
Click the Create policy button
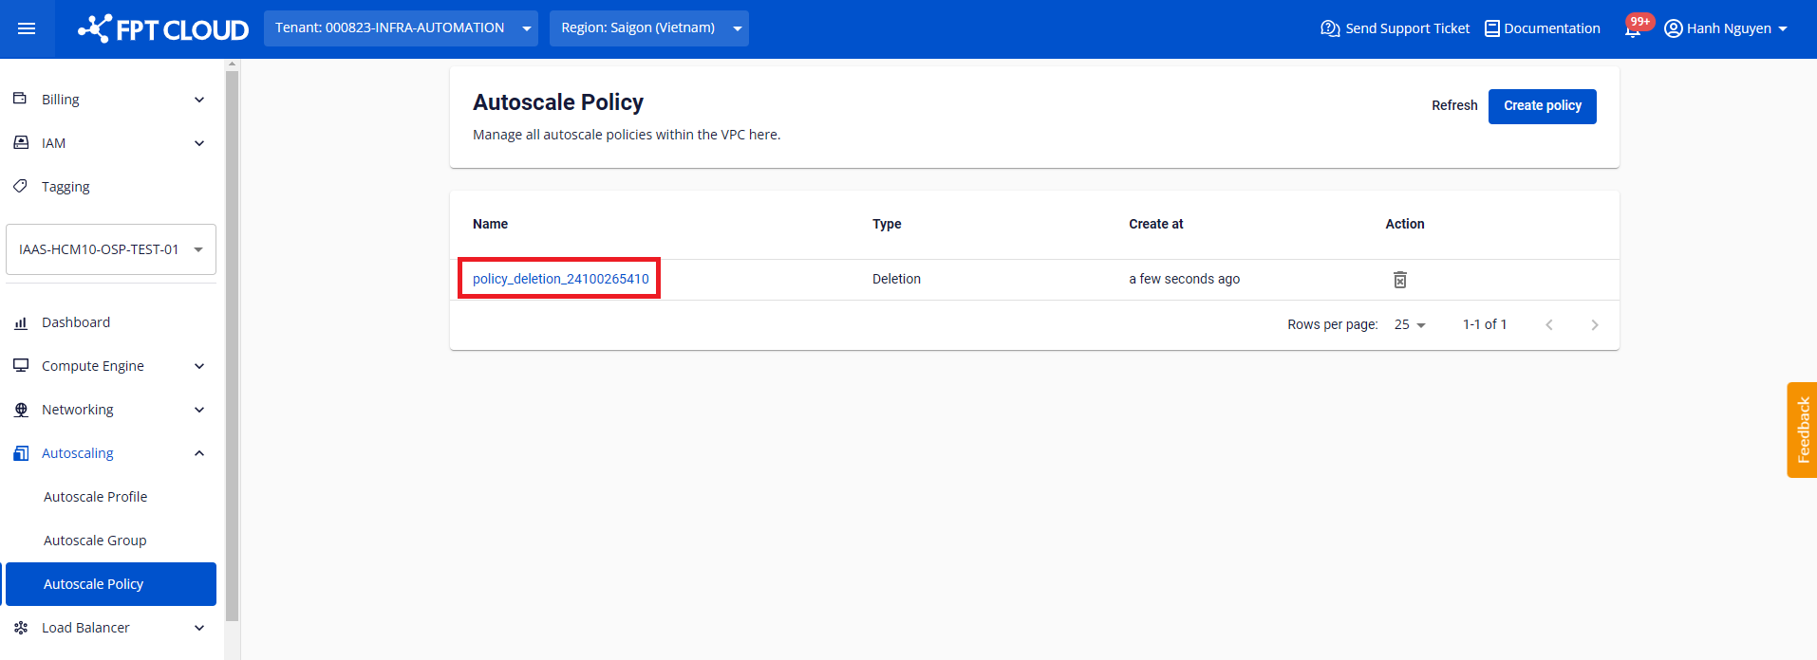1542,106
